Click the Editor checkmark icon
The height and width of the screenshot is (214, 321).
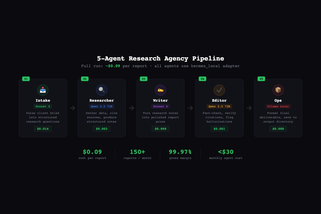coord(219,90)
